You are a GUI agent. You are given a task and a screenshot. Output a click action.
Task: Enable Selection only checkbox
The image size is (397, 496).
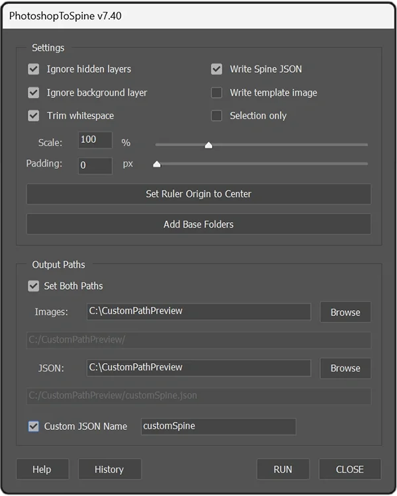point(216,116)
